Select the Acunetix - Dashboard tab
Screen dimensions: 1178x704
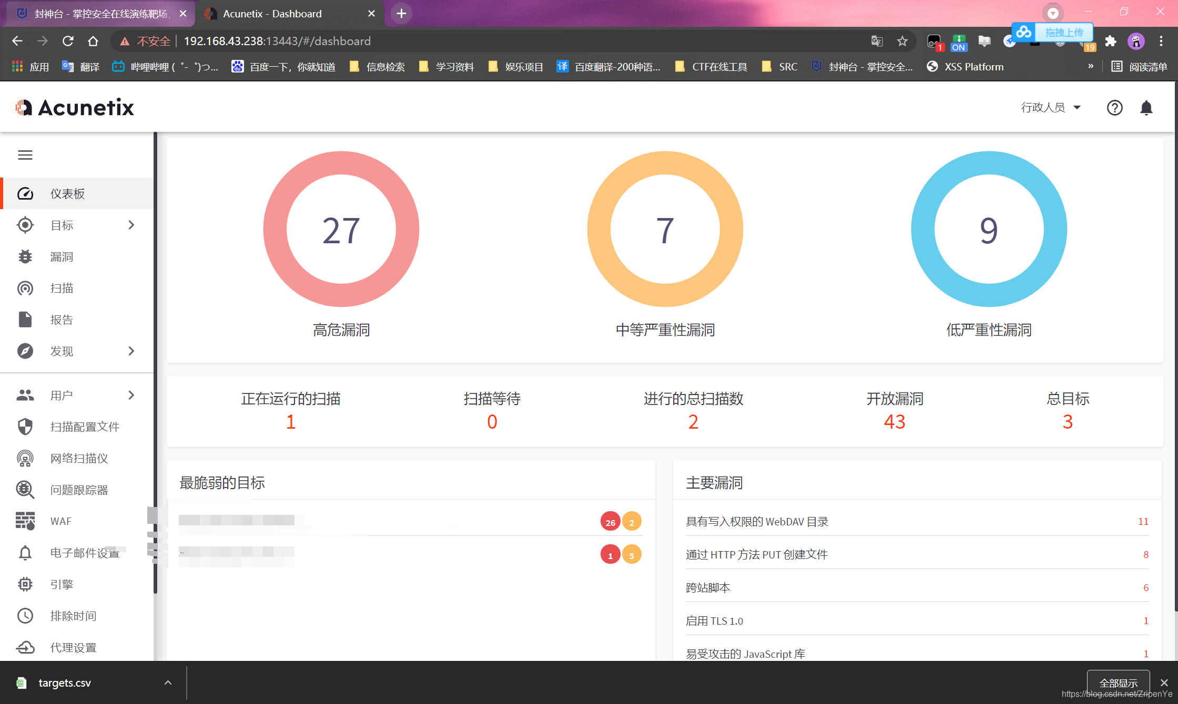[290, 14]
